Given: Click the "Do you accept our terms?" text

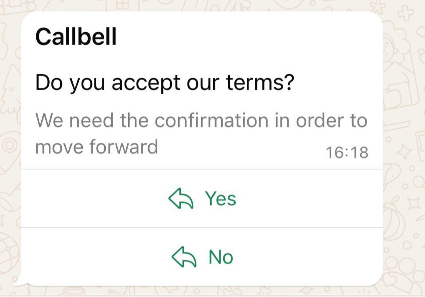Looking at the screenshot, I should tap(164, 83).
